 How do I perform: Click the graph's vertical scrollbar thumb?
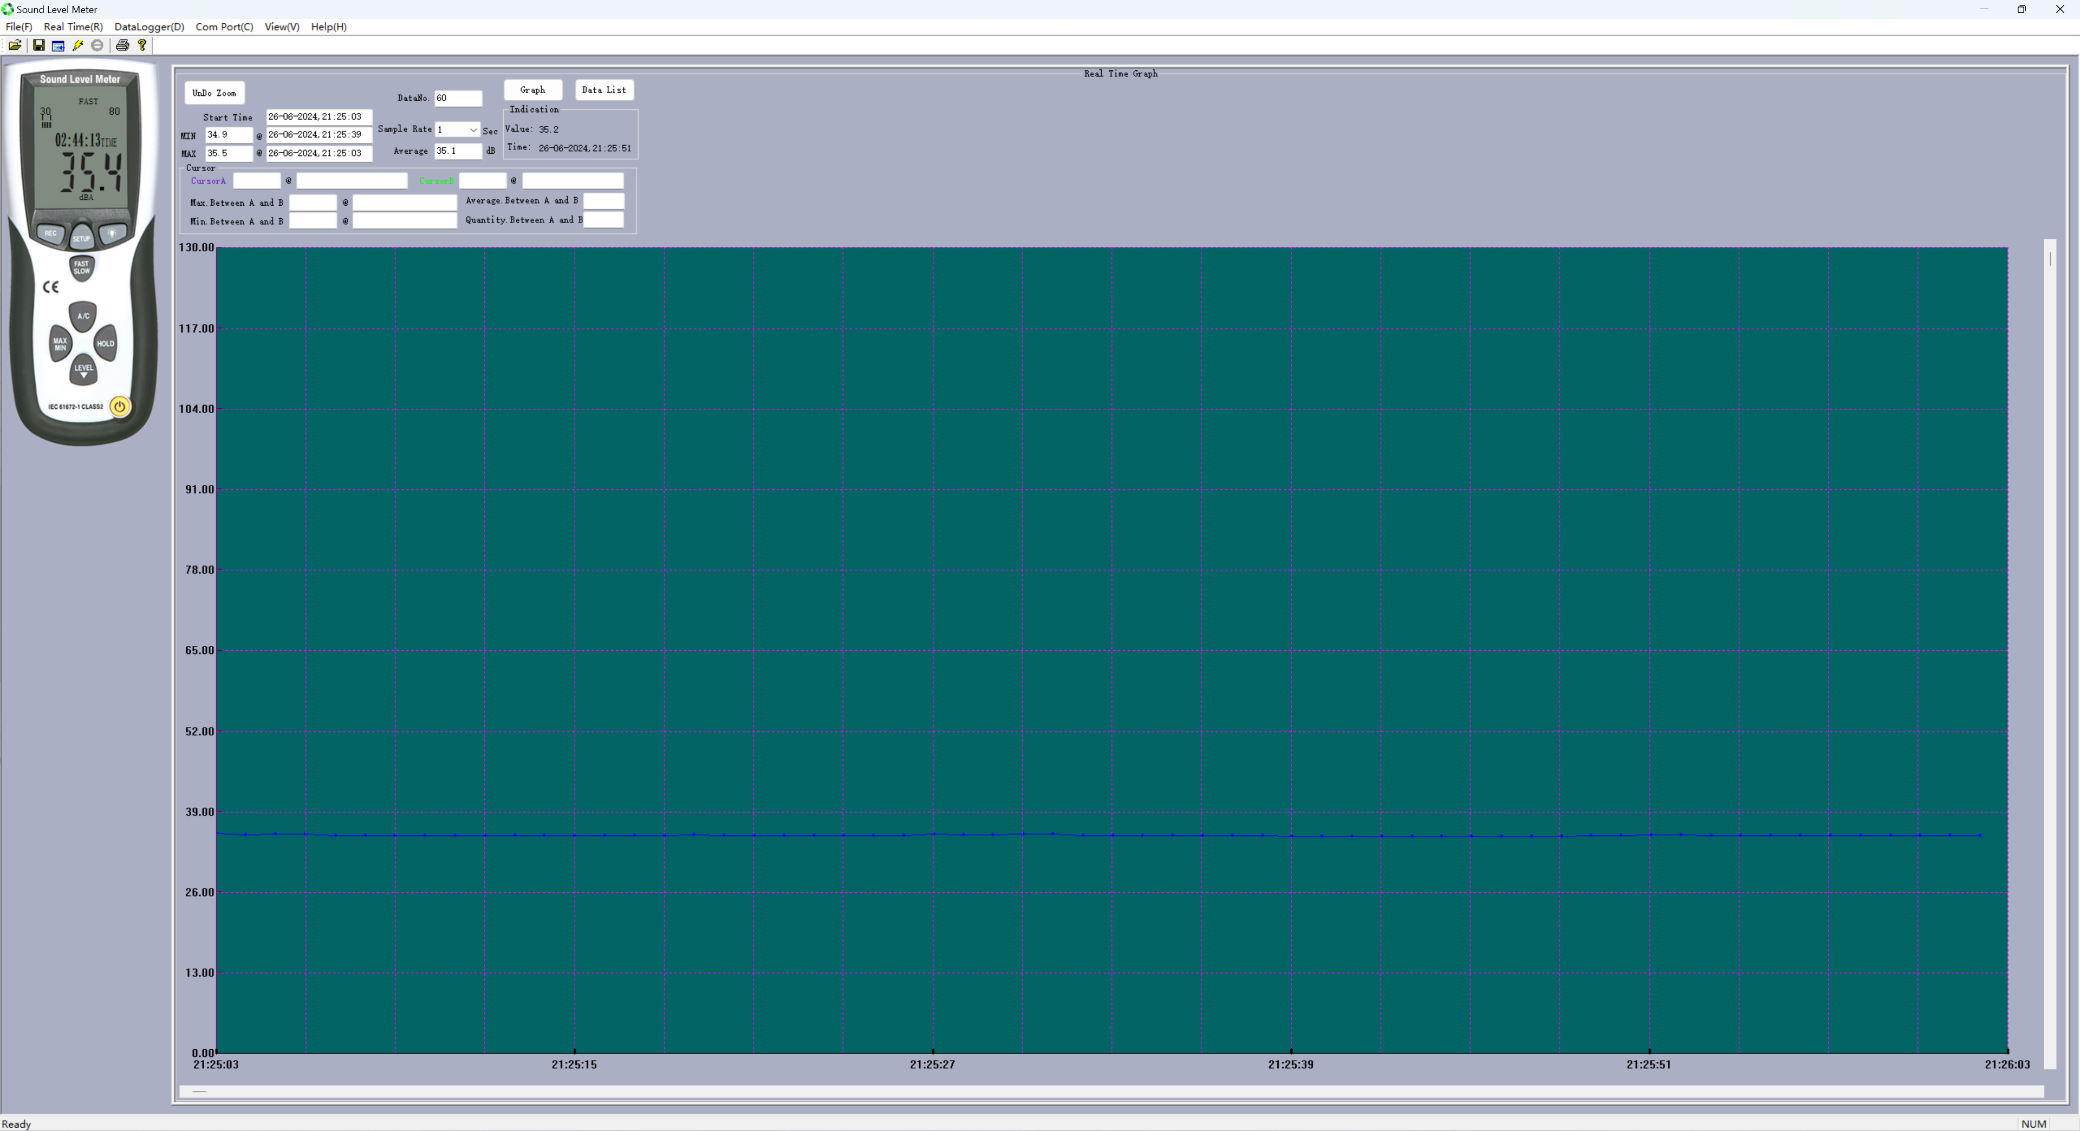(2049, 258)
